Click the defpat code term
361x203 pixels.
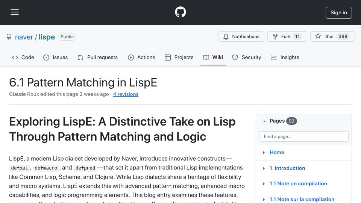coord(19,168)
